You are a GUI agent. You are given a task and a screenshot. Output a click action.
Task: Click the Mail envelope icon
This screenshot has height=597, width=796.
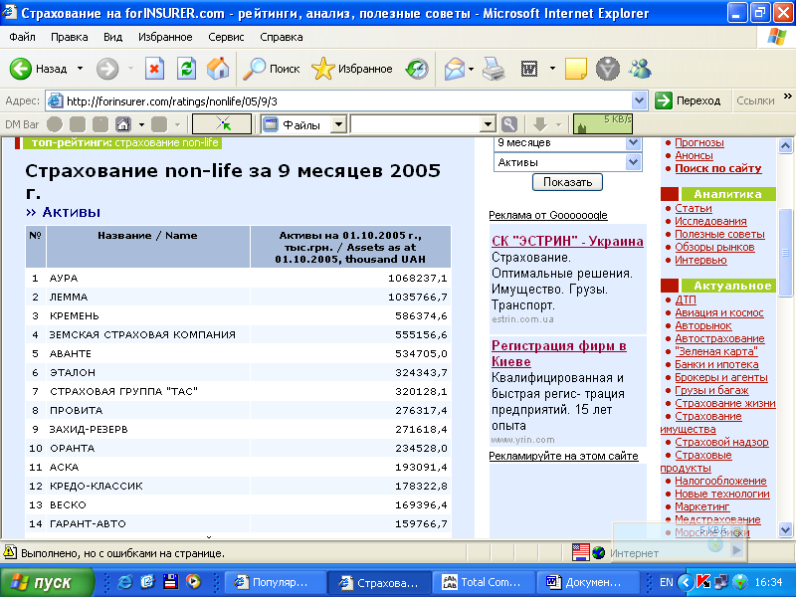point(455,69)
